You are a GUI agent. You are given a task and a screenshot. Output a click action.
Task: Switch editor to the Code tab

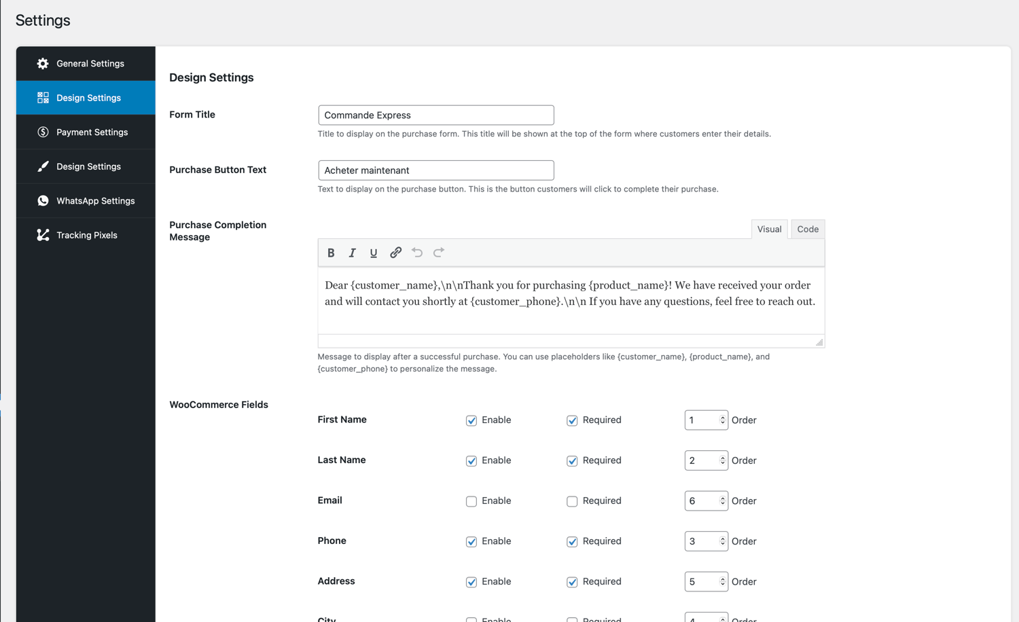(x=808, y=230)
